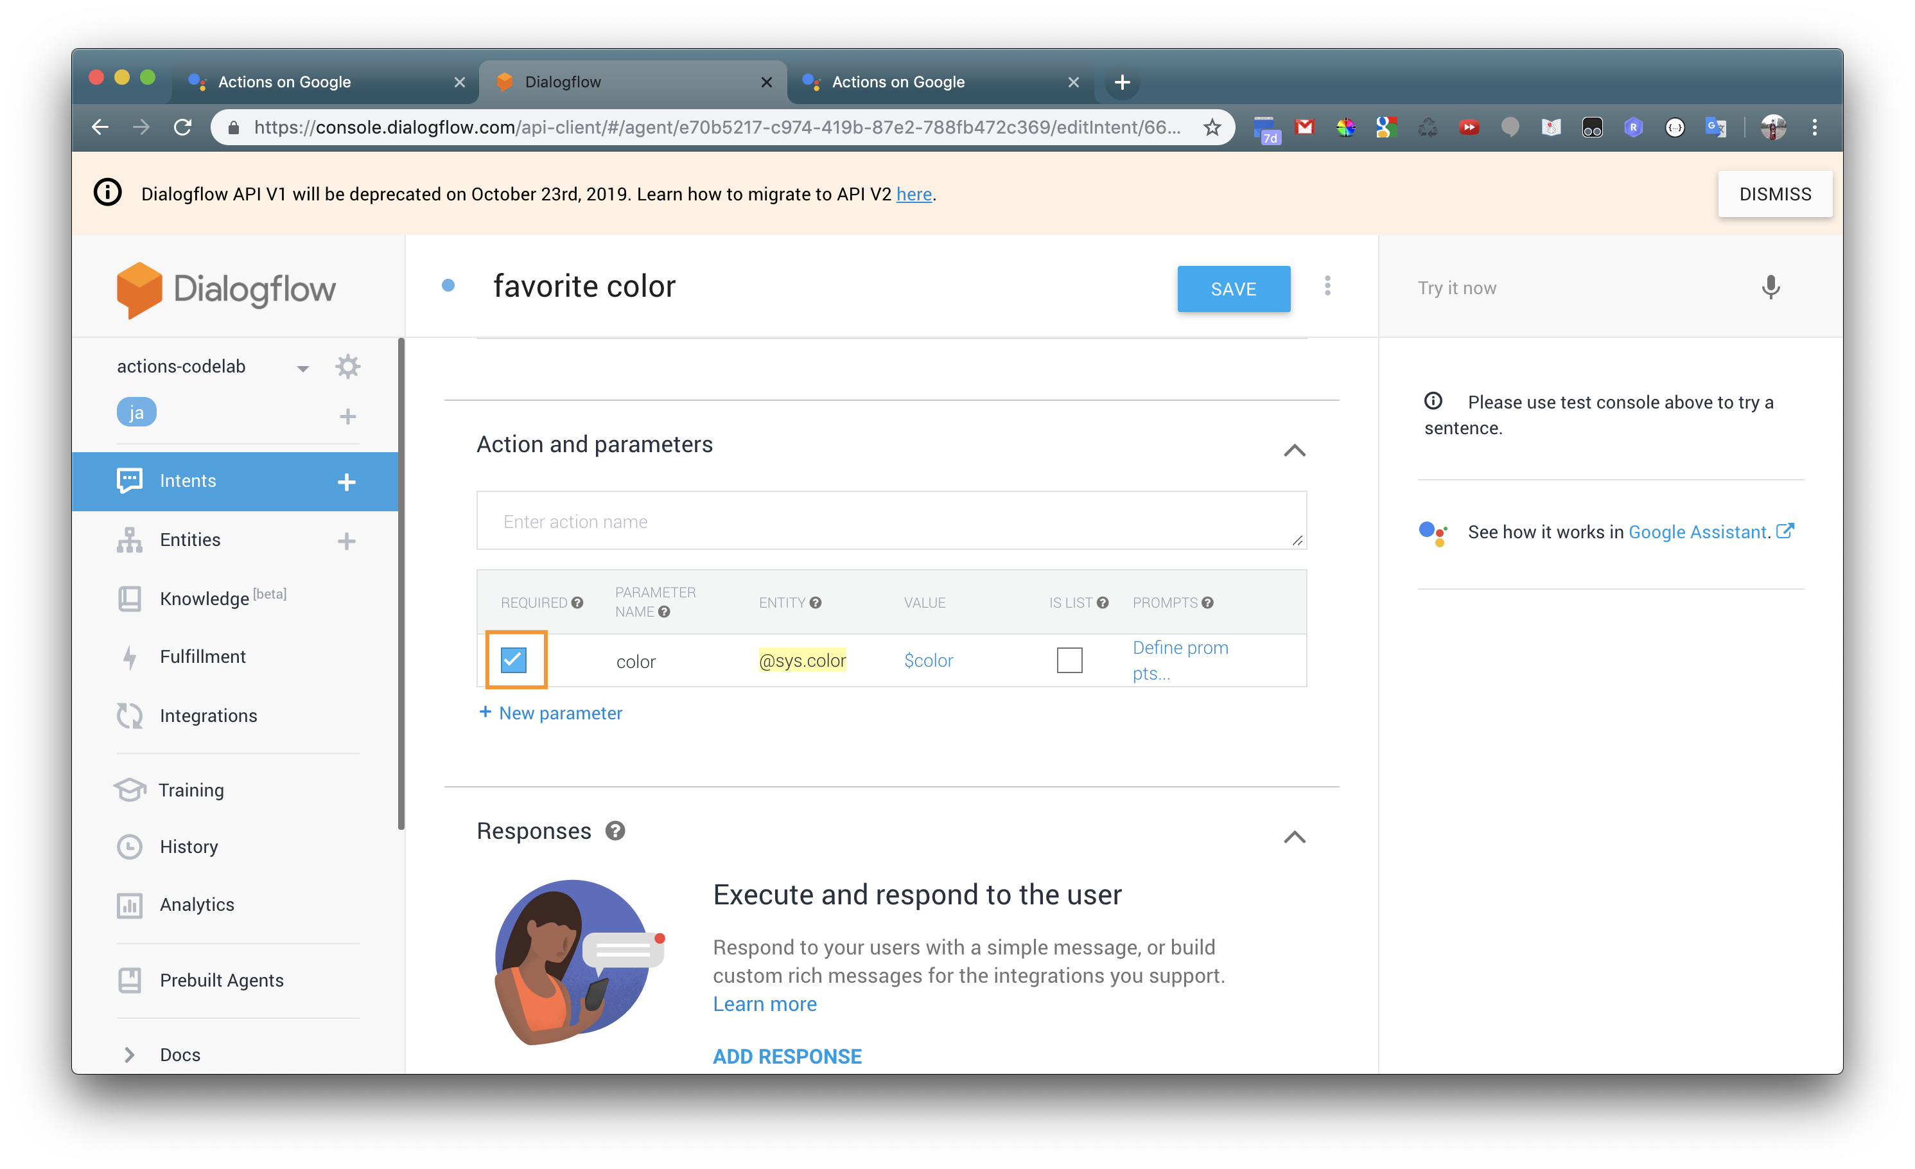Click the add language plus icon
This screenshot has height=1169, width=1915.
tap(347, 417)
